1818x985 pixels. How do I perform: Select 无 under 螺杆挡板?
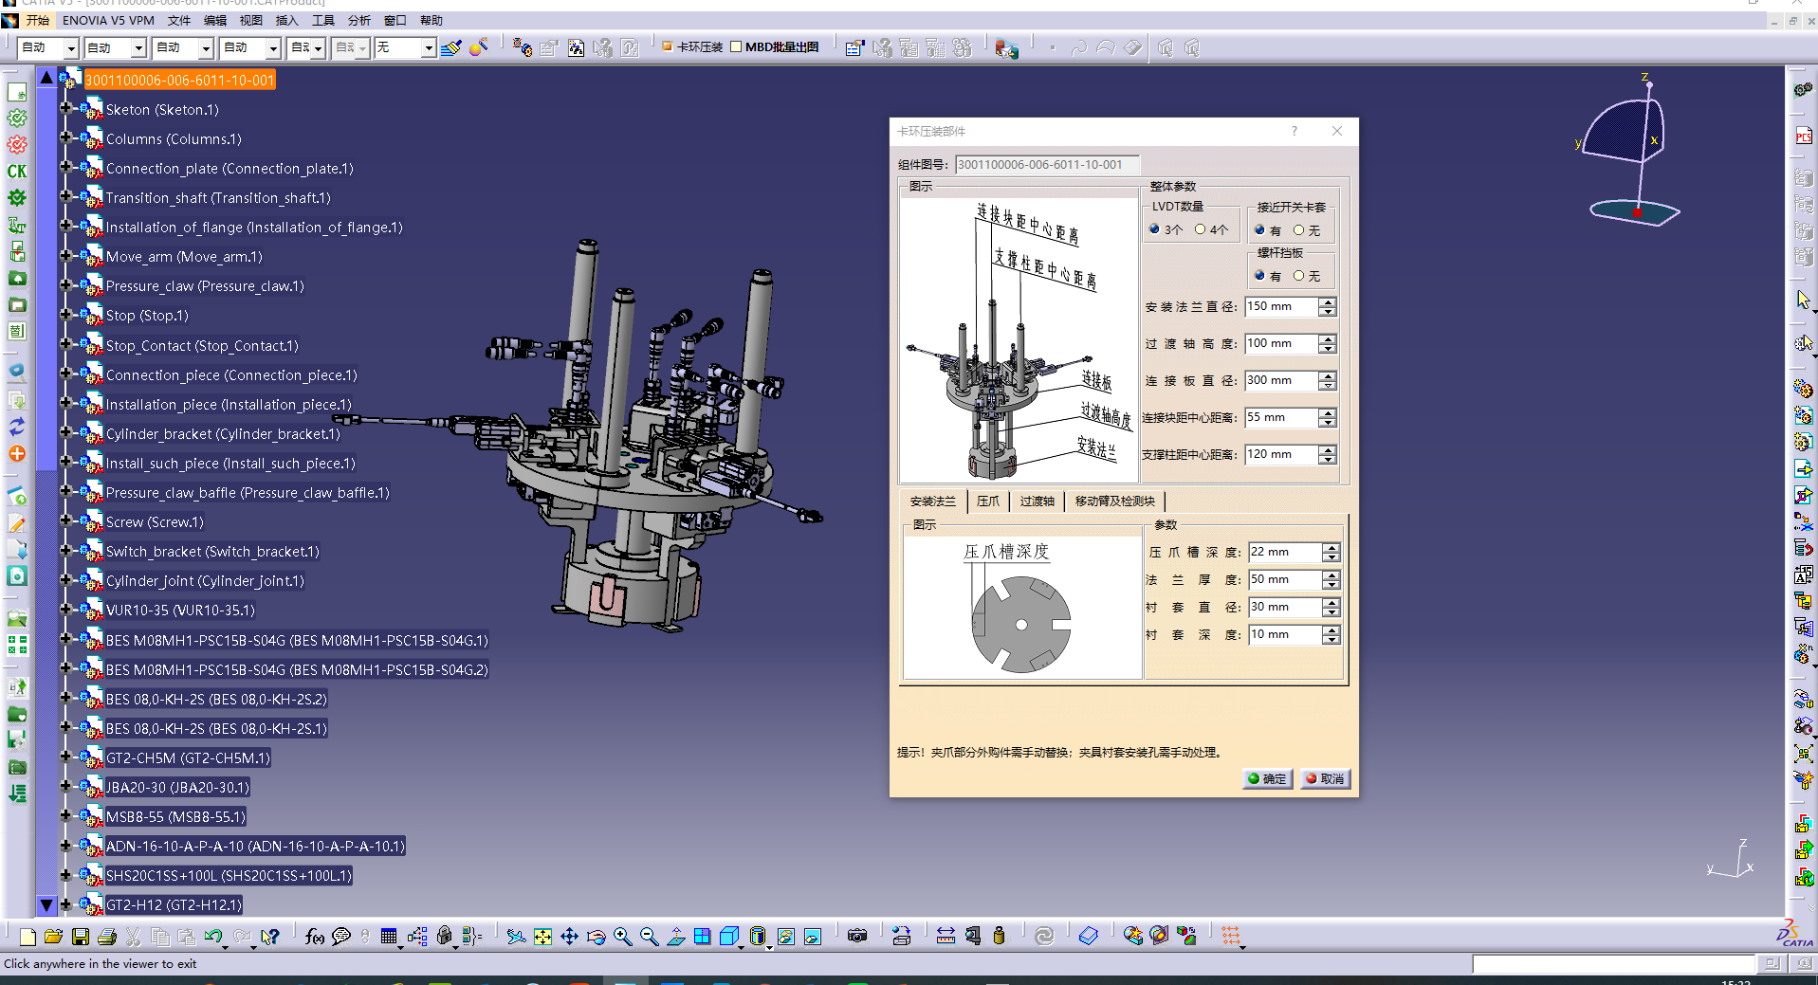1298,276
